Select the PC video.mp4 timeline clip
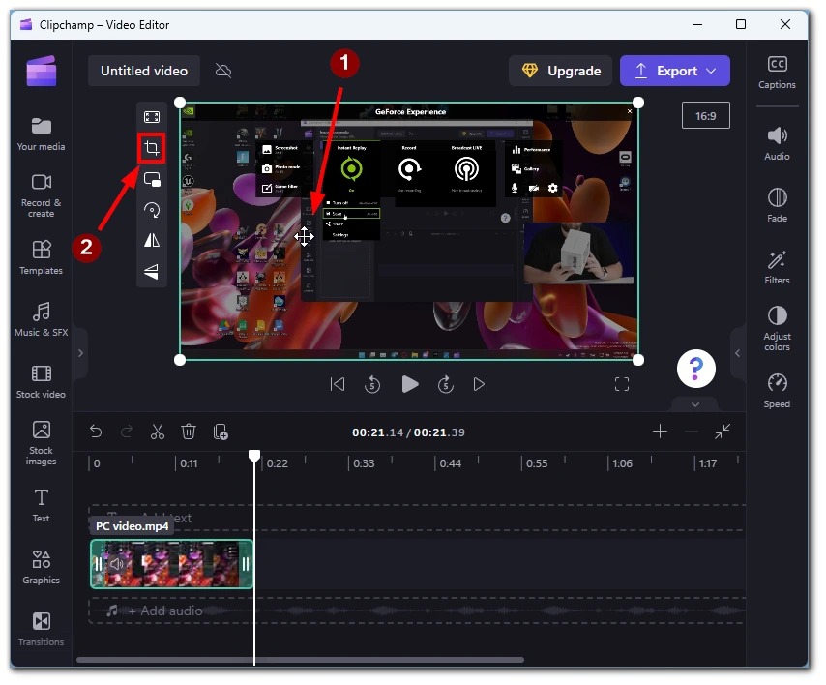The image size is (826, 685). 172,564
